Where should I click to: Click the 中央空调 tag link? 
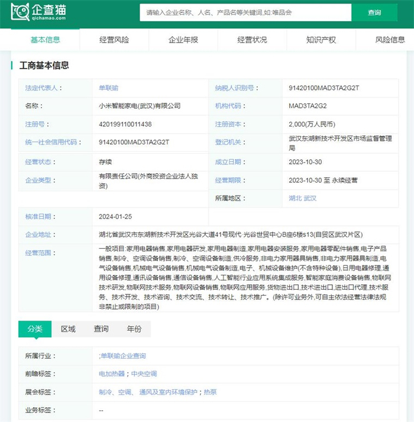(x=144, y=374)
